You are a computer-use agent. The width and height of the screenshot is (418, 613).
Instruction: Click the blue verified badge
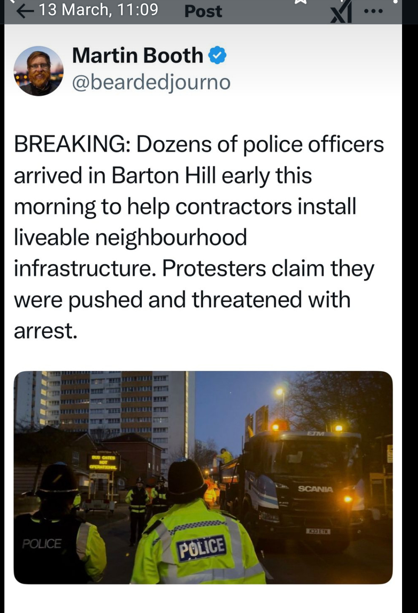(218, 55)
